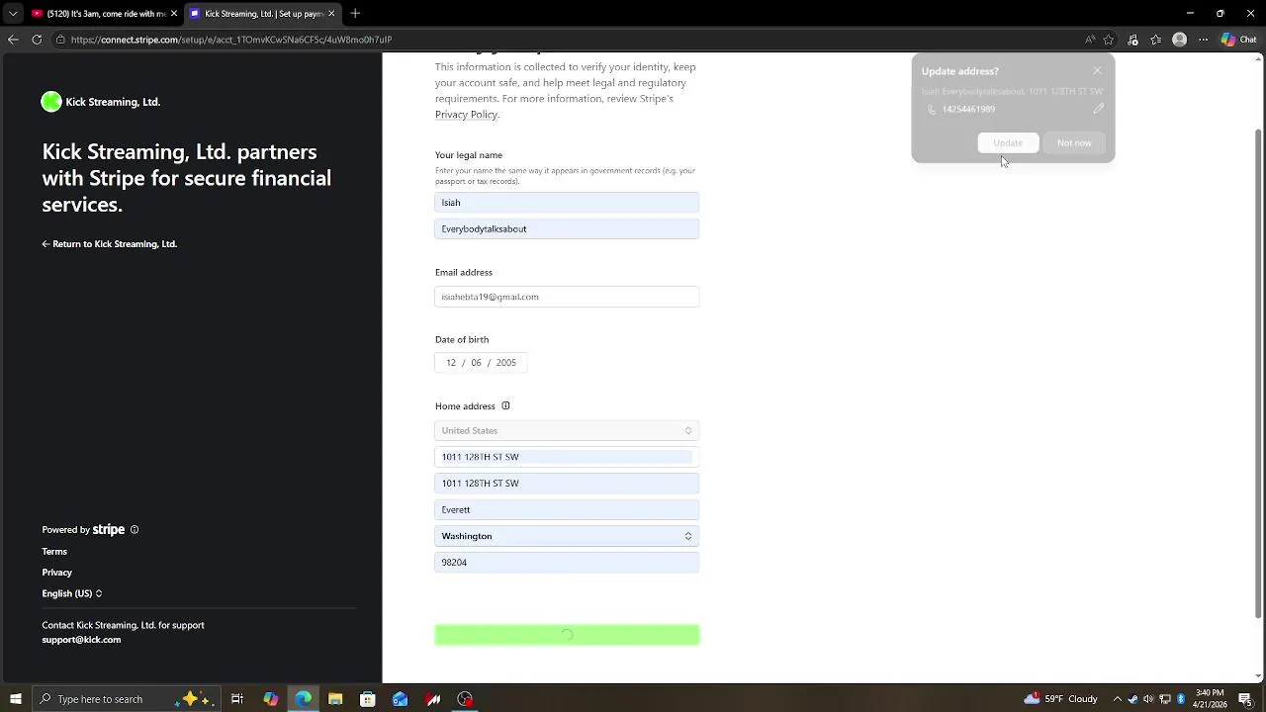
Task: Close the Update address popup
Action: [x=1097, y=71]
